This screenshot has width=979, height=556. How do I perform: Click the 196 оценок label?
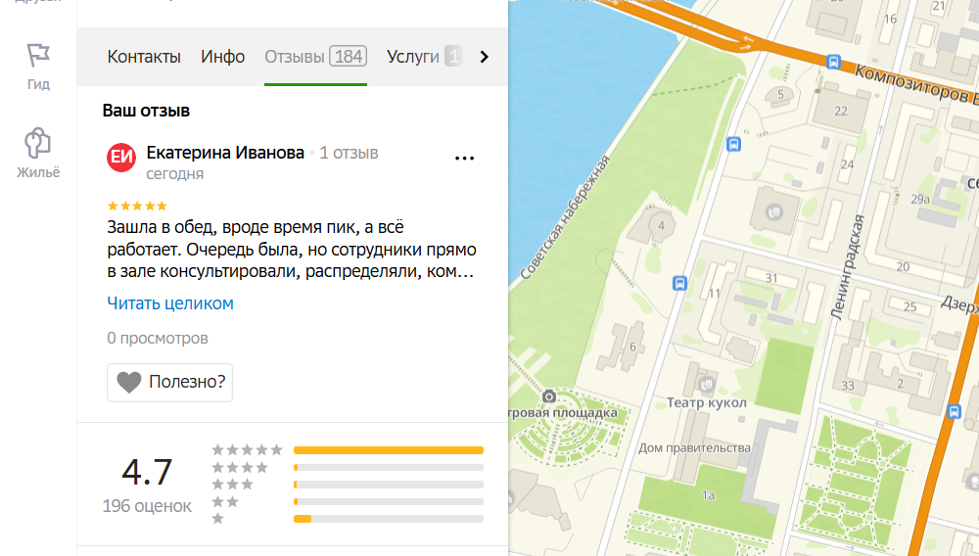[x=147, y=506]
